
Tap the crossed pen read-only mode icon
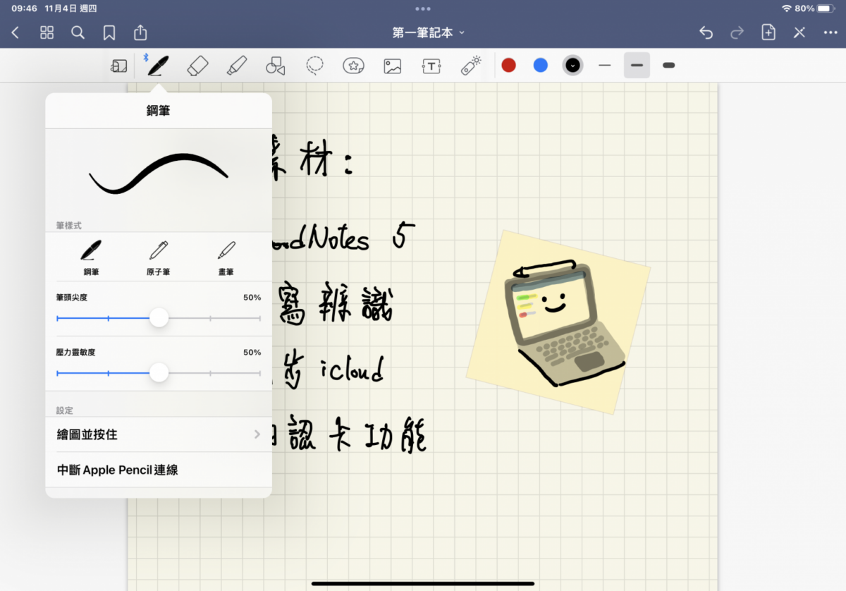click(799, 32)
